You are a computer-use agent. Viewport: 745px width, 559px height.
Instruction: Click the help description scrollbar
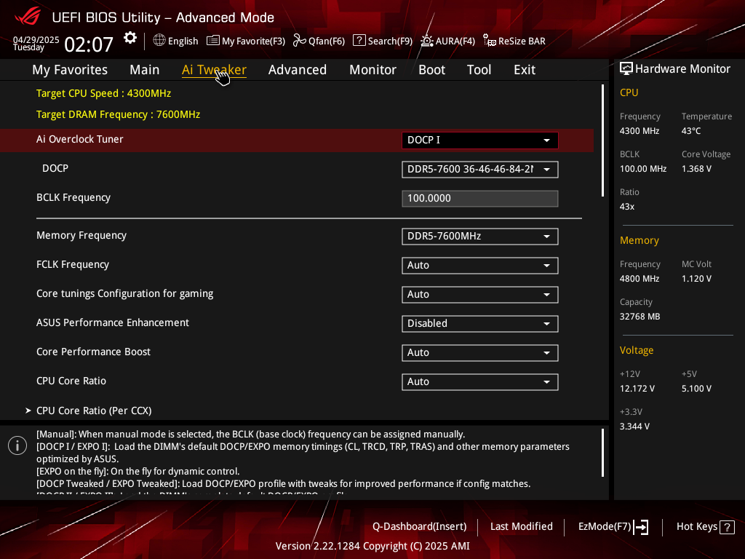coord(602,453)
